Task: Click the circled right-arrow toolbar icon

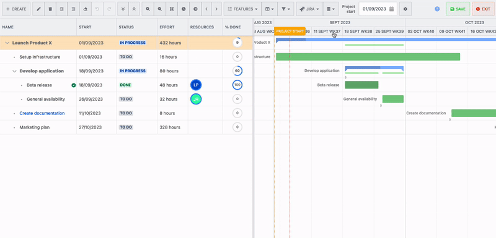Action: (x=195, y=9)
